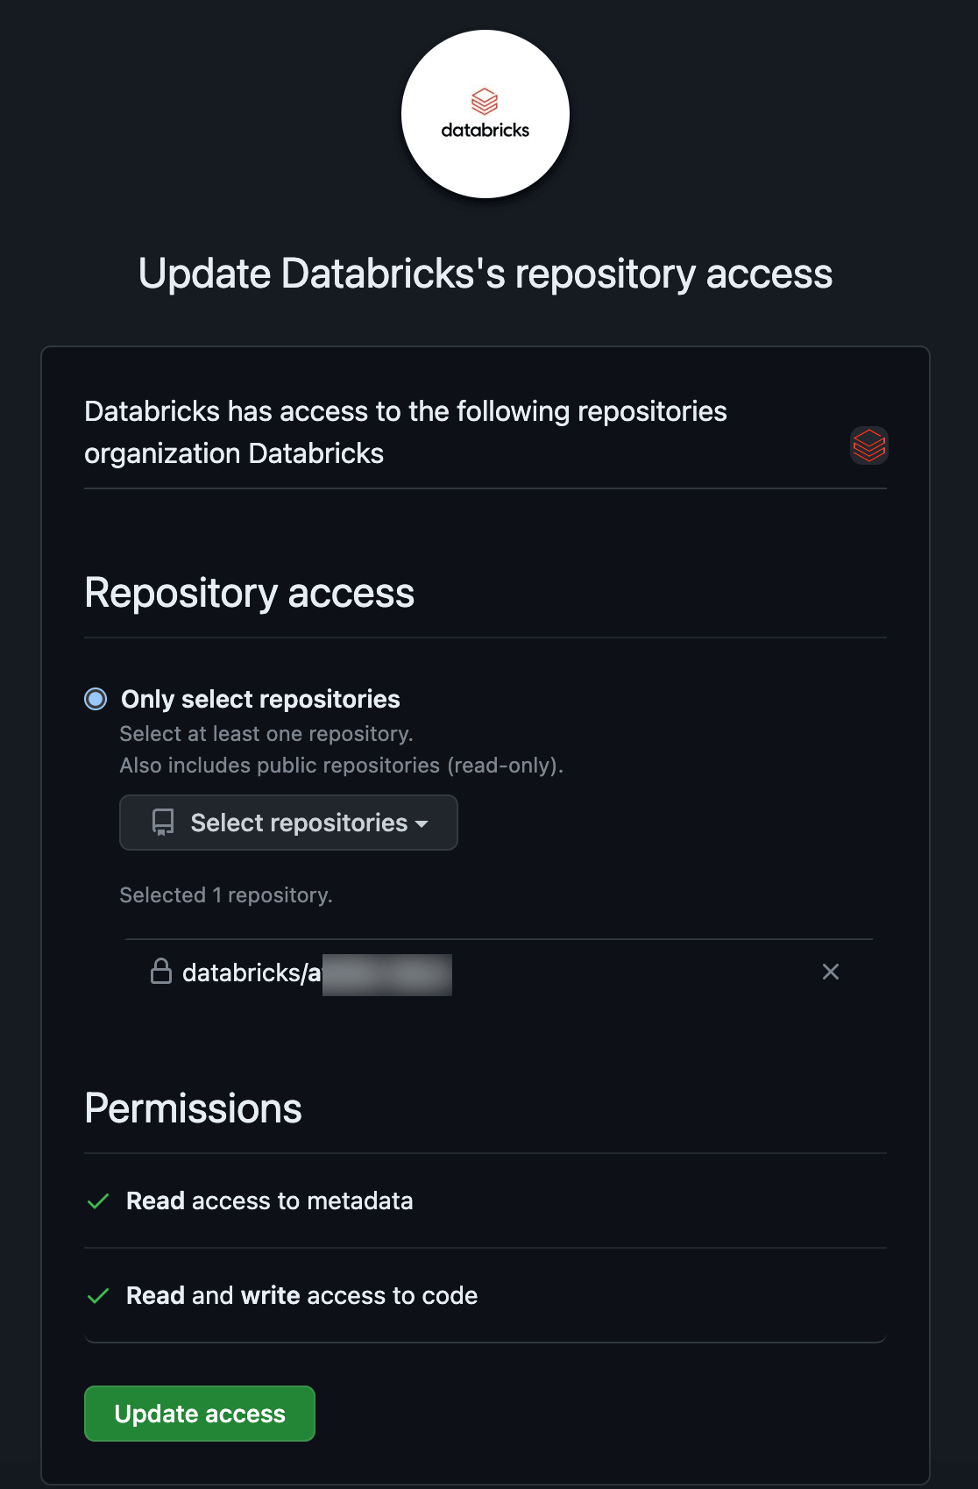Select the Only select repositories radio button

96,699
